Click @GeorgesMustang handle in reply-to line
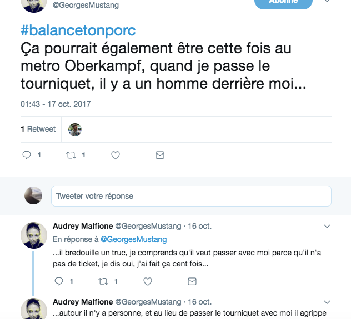 [133, 239]
